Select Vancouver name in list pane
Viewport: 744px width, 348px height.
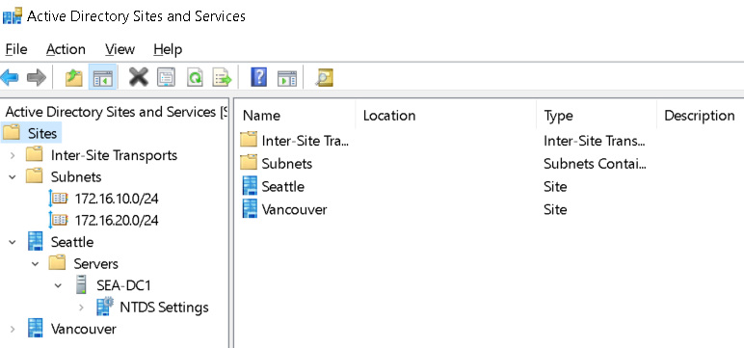coord(294,209)
